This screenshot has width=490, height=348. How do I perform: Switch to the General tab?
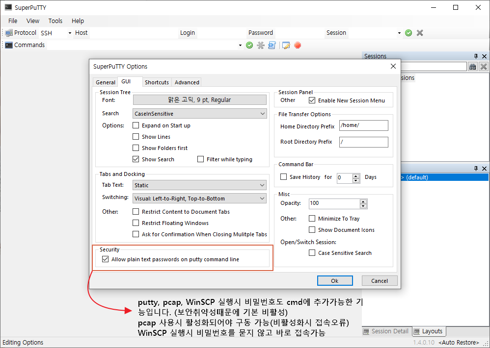click(105, 82)
